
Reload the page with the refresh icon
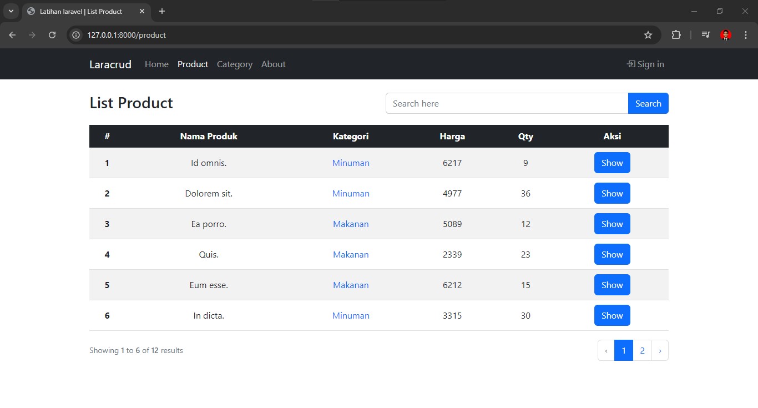coord(52,35)
